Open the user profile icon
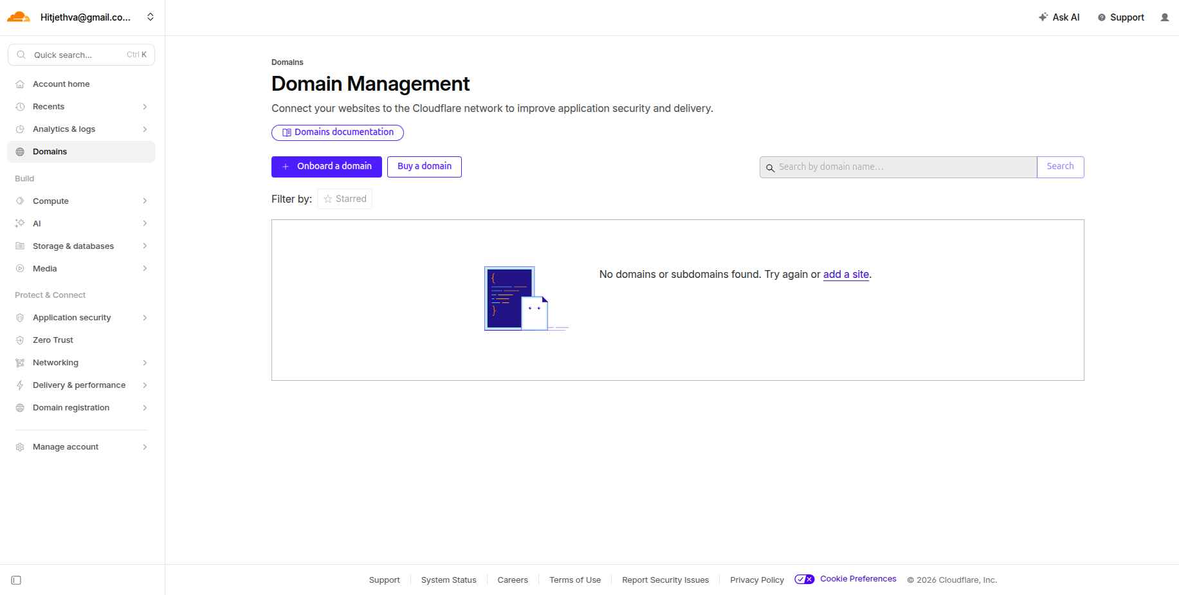This screenshot has width=1179, height=595. click(1164, 17)
